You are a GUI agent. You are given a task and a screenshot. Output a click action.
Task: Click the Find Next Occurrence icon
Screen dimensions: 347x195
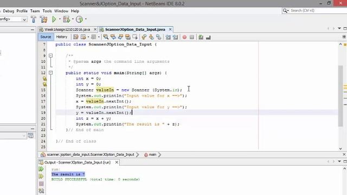pos(120,37)
